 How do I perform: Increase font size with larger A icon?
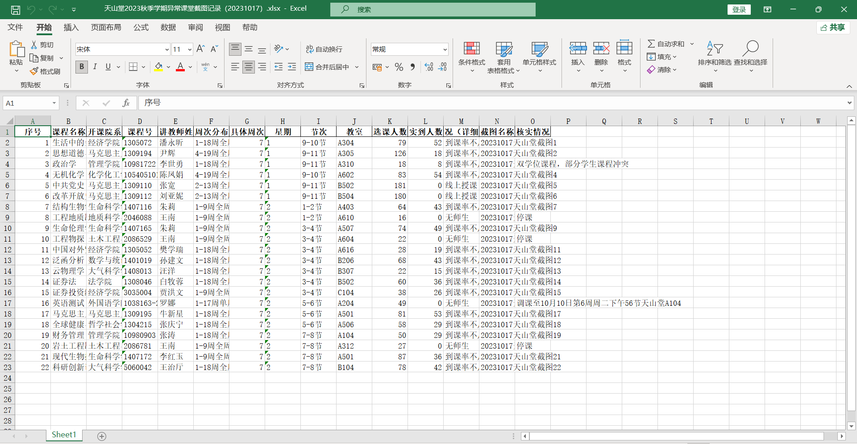click(201, 49)
